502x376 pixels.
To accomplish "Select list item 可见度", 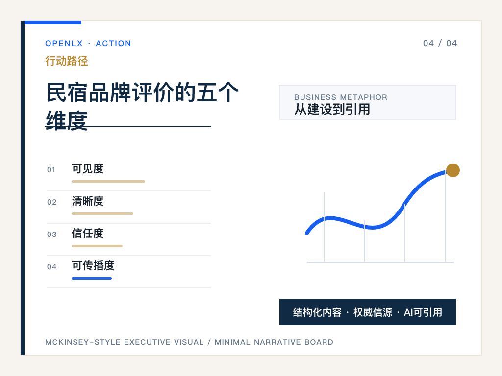I will pyautogui.click(x=88, y=169).
